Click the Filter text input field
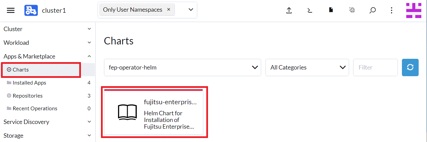Image resolution: width=427 pixels, height=142 pixels. pyautogui.click(x=375, y=67)
